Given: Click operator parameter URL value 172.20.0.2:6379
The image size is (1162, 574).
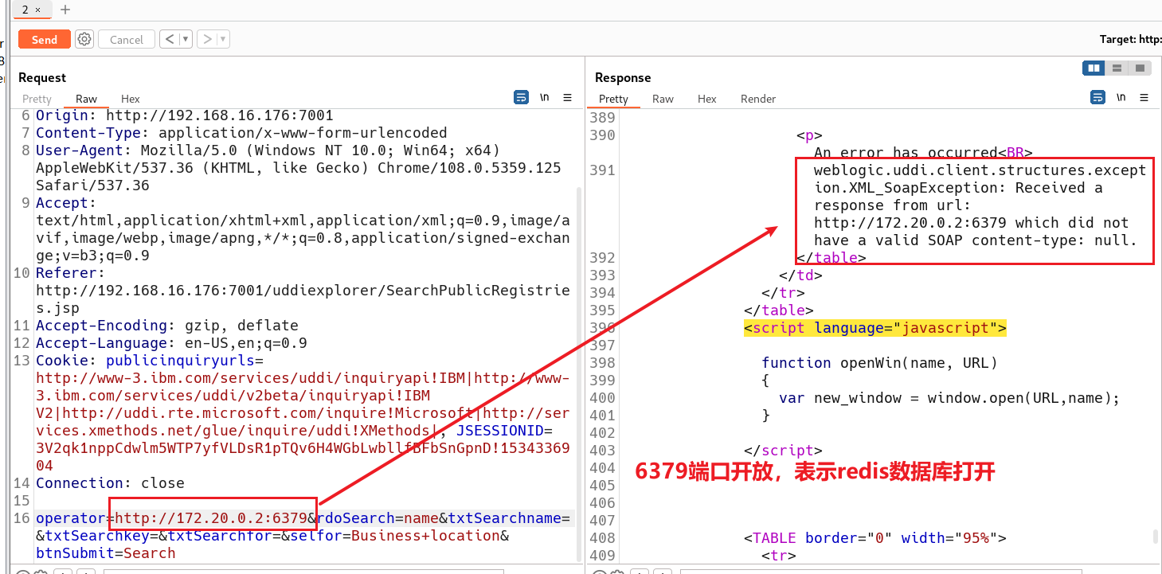Looking at the screenshot, I should (211, 518).
